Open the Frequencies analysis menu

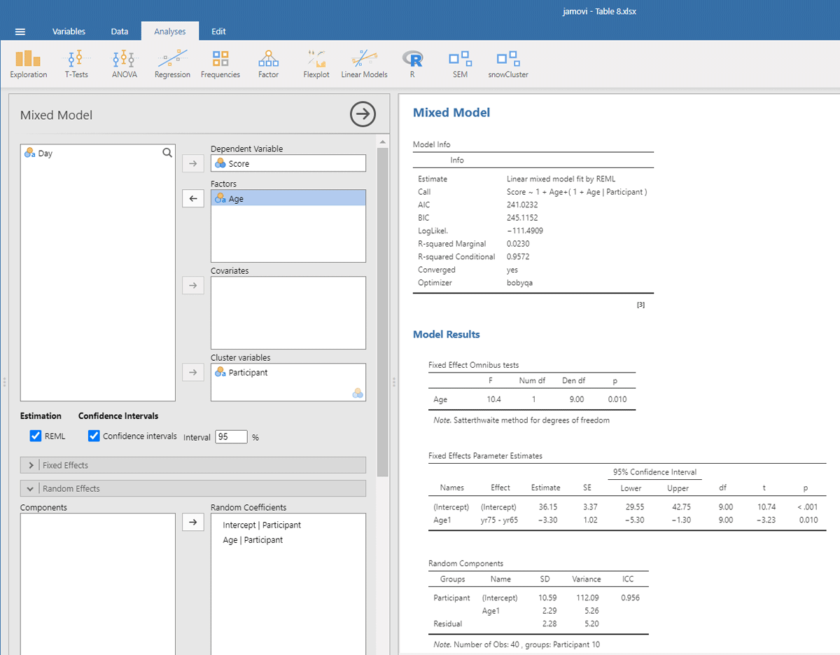pos(220,64)
